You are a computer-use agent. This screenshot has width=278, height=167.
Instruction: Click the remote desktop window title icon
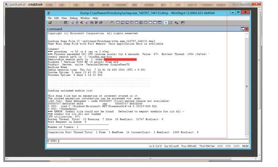coord(6,4)
